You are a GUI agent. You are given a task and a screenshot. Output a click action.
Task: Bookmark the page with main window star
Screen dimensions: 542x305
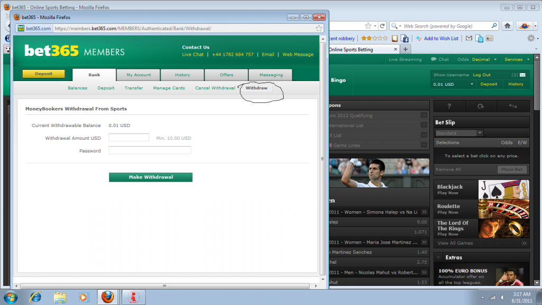pyautogui.click(x=368, y=26)
